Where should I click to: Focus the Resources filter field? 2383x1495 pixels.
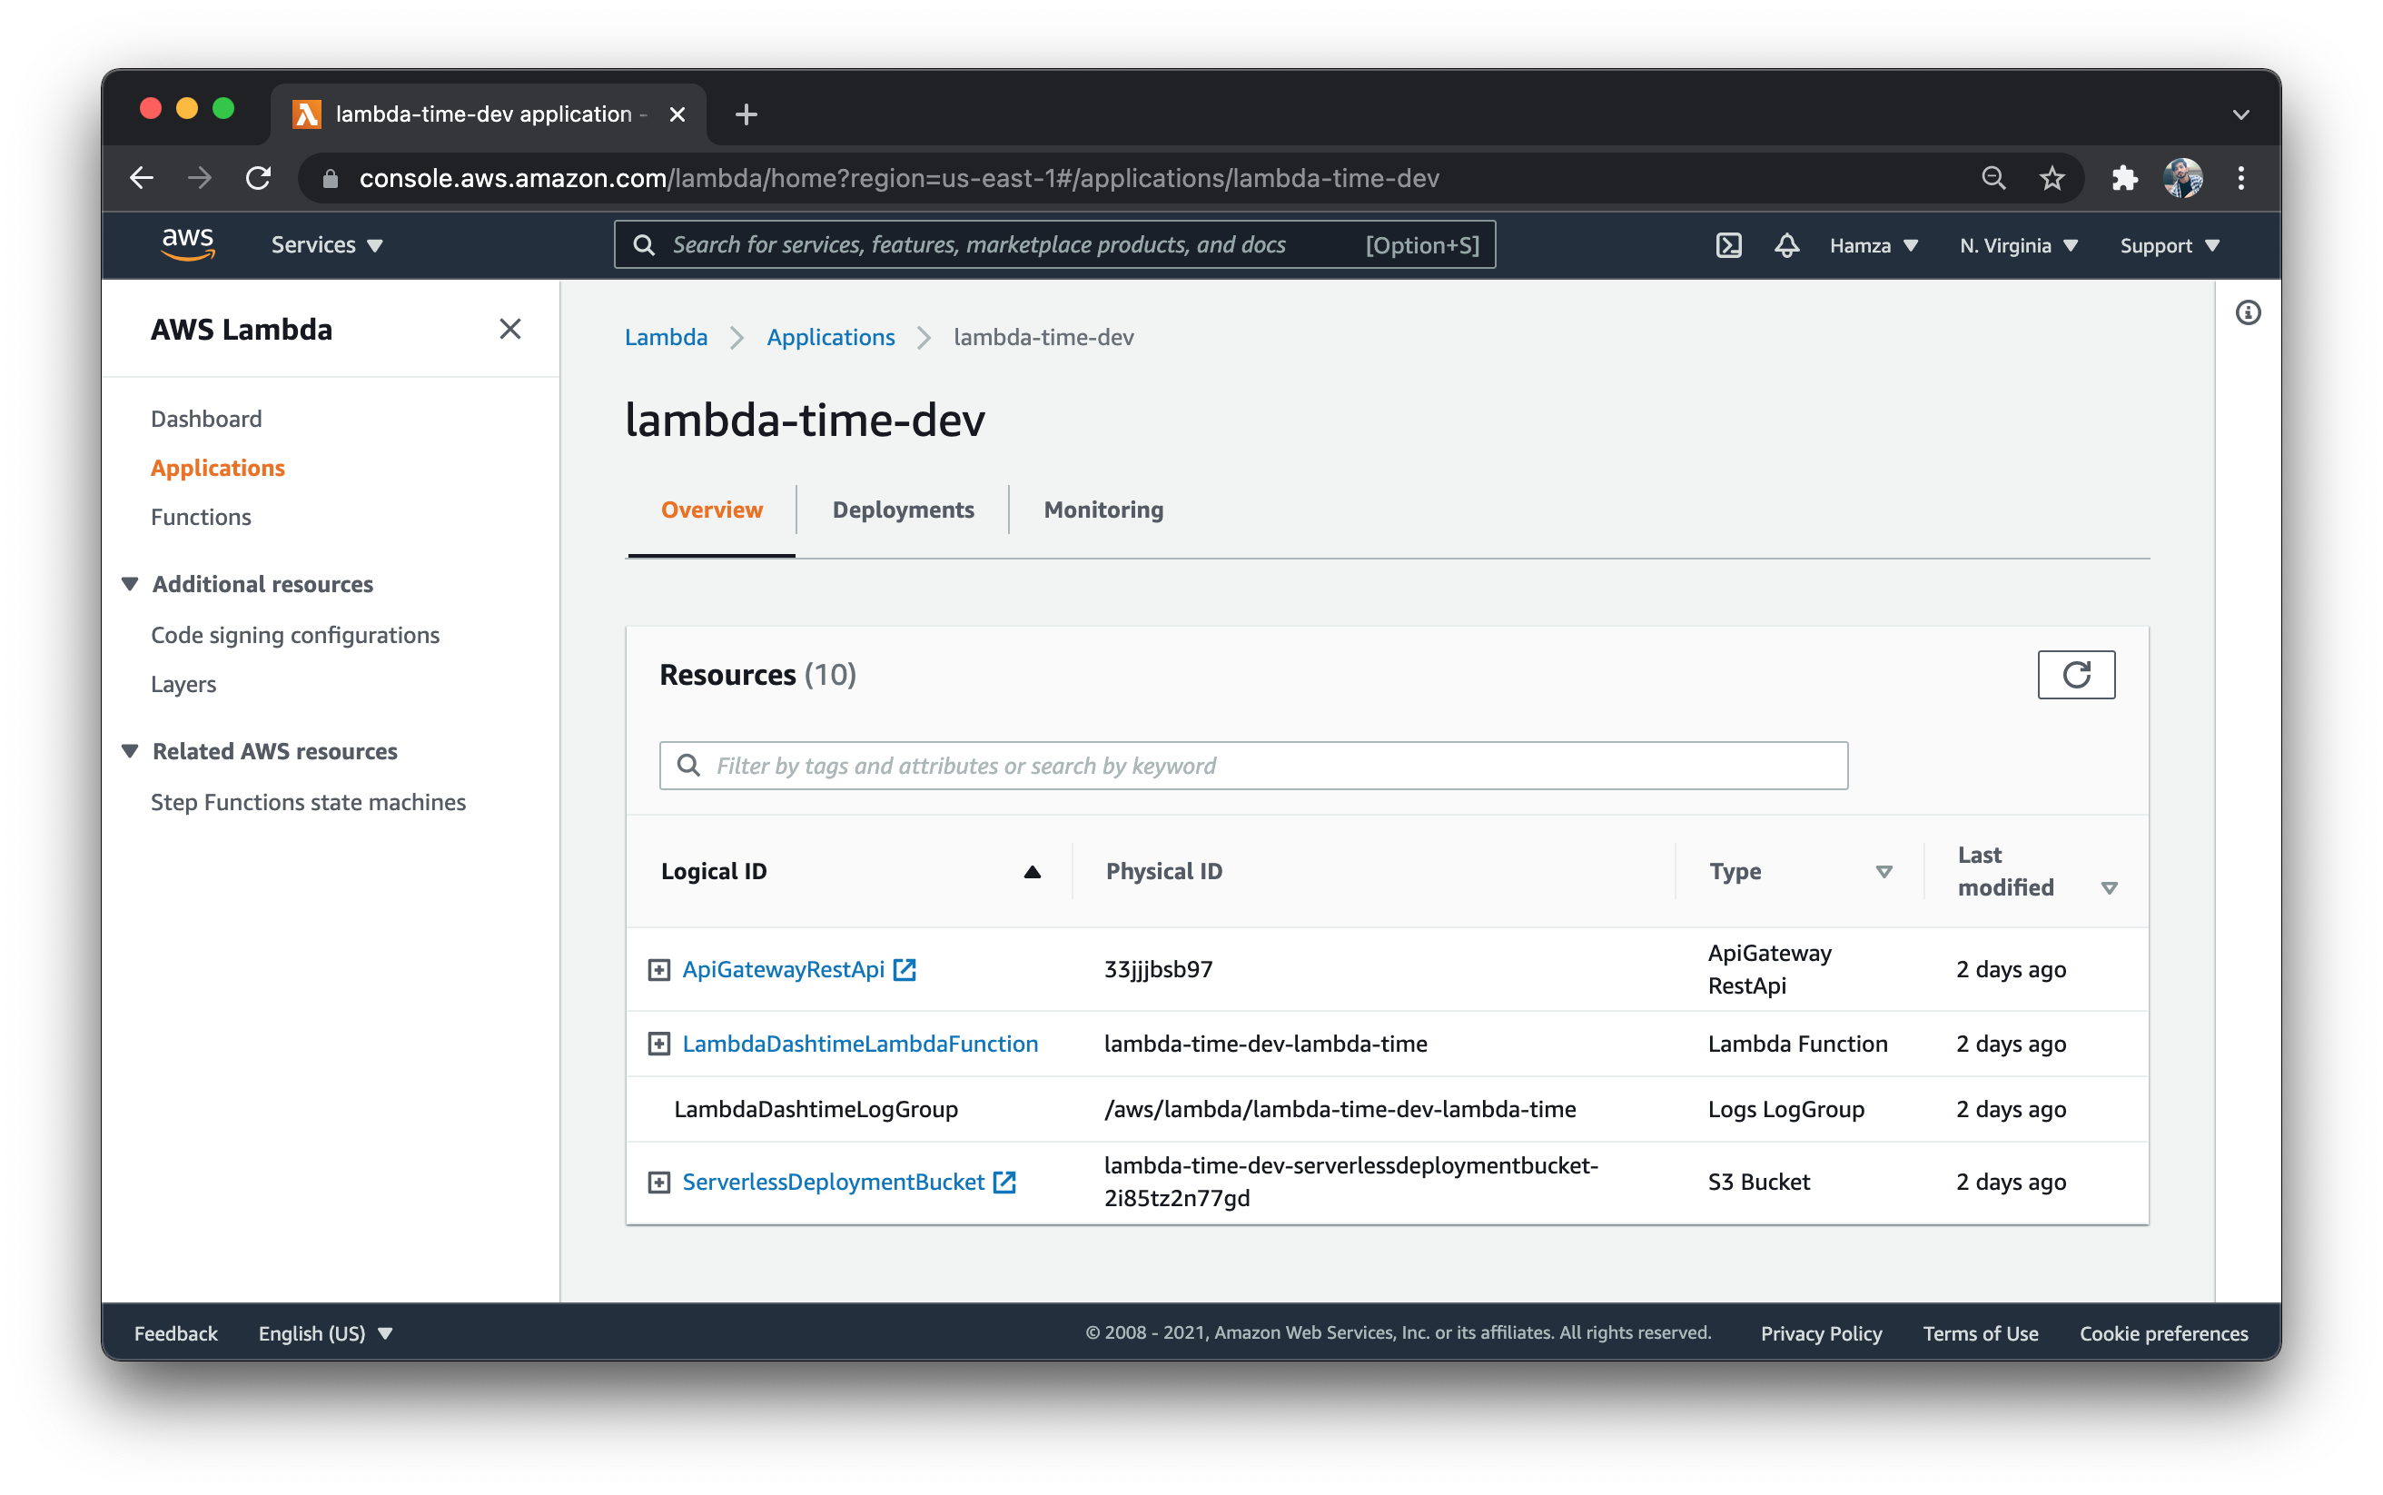1253,767
